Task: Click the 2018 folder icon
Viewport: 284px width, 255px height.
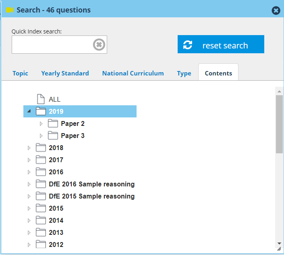Action: (x=41, y=148)
